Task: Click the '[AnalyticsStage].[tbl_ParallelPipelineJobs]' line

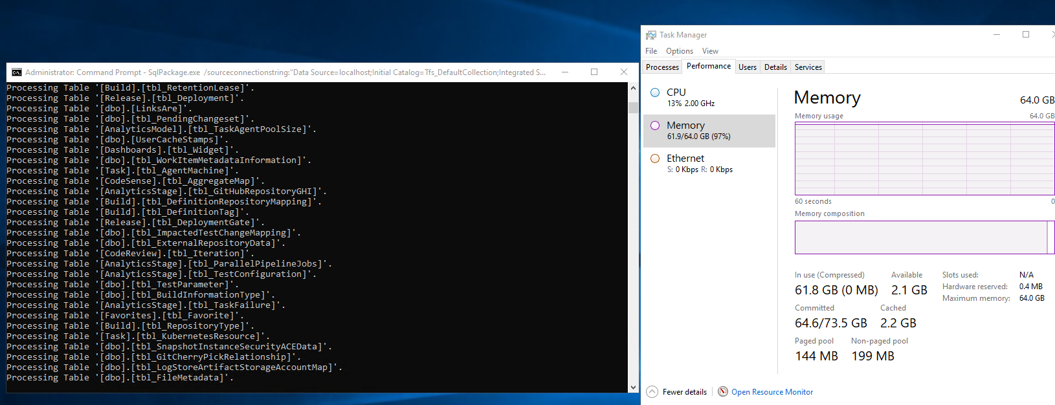Action: (x=169, y=264)
